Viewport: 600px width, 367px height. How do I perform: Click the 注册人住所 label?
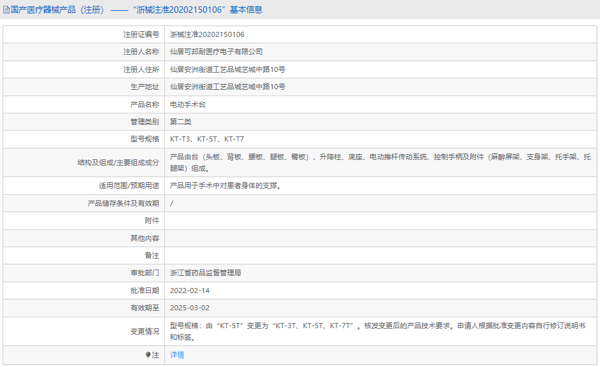coord(141,69)
